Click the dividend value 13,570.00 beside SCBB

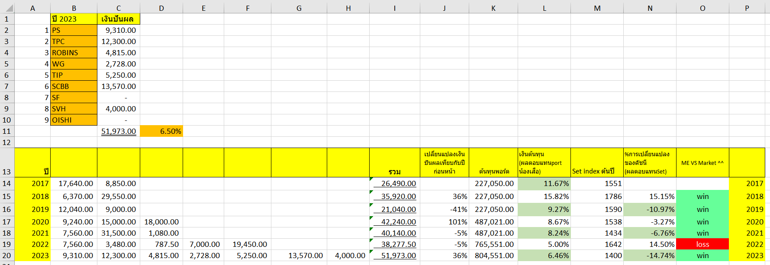point(119,86)
